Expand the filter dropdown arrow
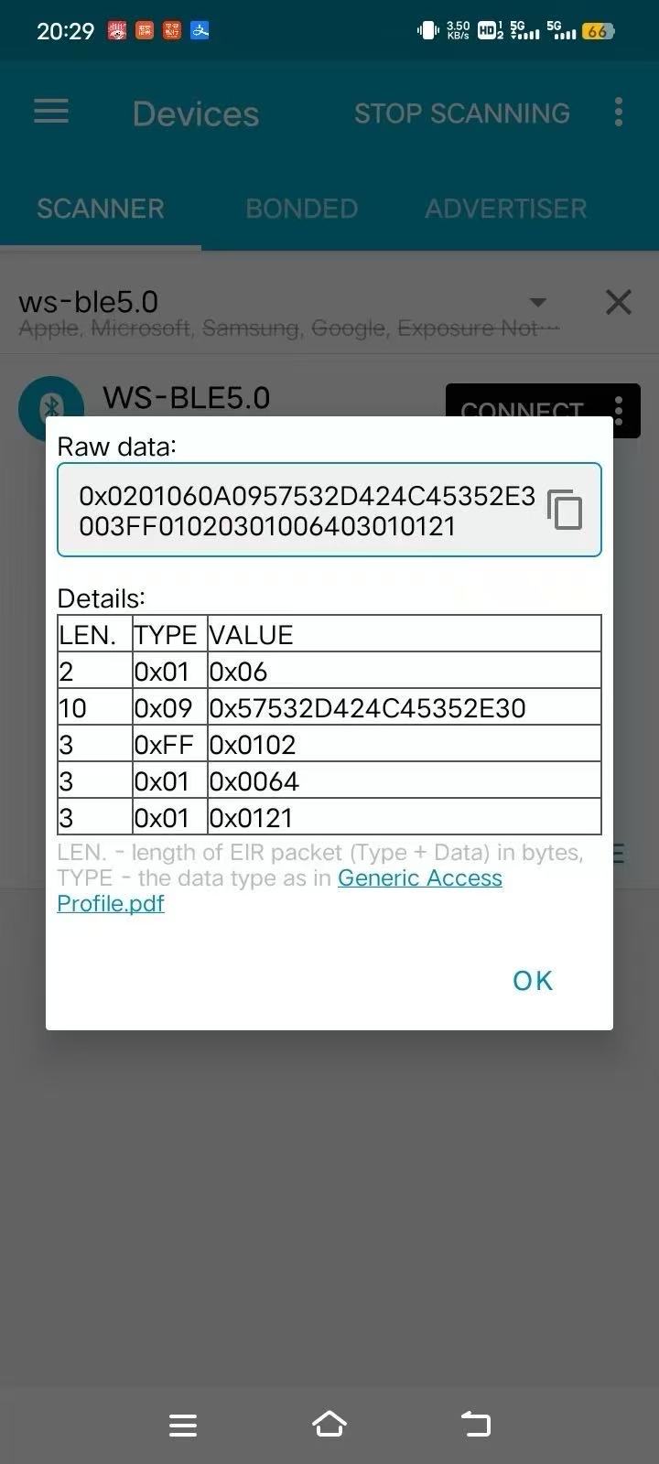This screenshot has width=659, height=1464. tap(538, 302)
